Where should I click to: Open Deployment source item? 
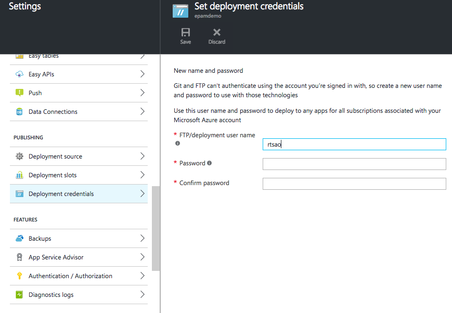pos(79,156)
